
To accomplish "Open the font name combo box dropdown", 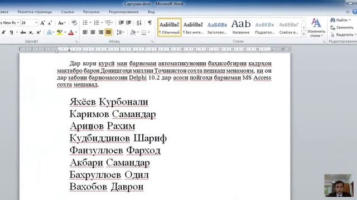I will coord(18,23).
